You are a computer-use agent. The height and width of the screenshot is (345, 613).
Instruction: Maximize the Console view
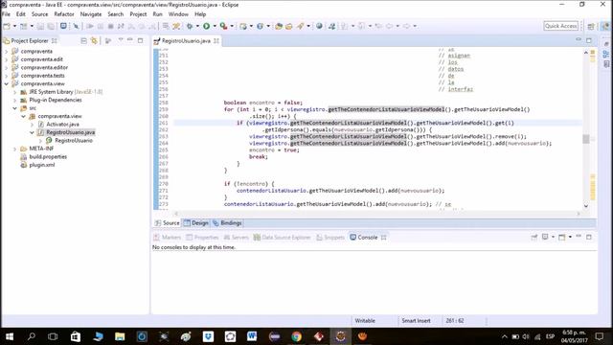(589, 237)
